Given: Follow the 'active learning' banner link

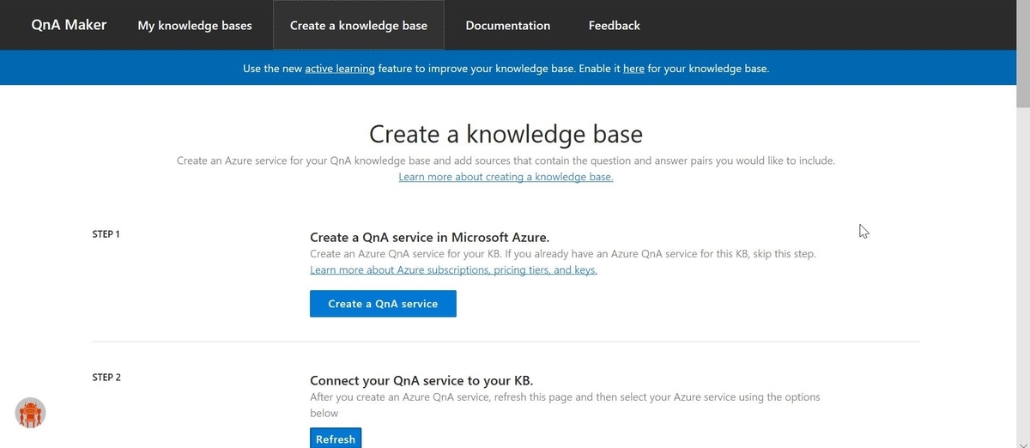Looking at the screenshot, I should tap(340, 69).
